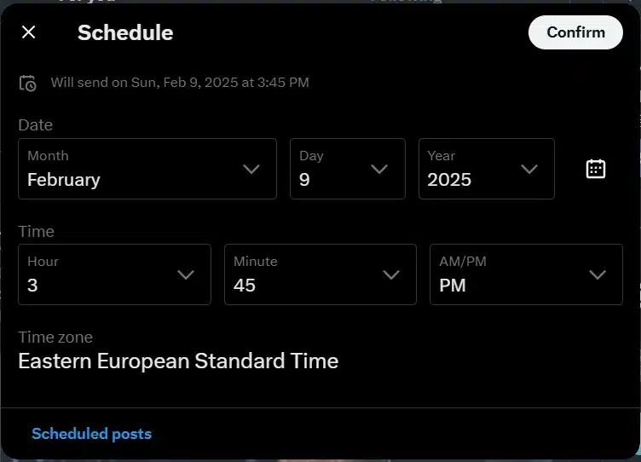
Task: Click the Eastern European Standard Time text
Action: [178, 361]
